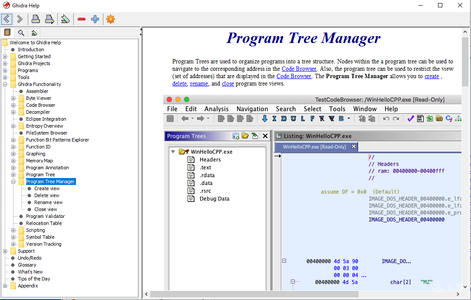Click the yellow folder icon on the Program Trees header in the help image
Image resolution: width=471 pixels, height=300 pixels.
pos(245,136)
